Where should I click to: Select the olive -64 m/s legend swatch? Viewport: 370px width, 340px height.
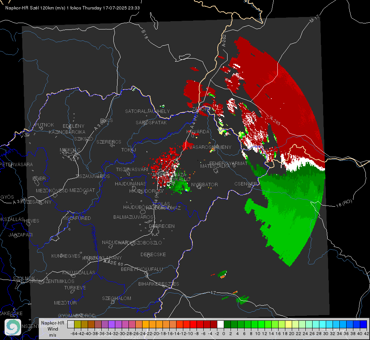(77, 324)
